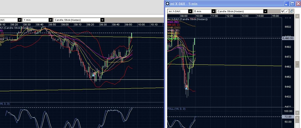Click the WMA (20) legend label in 5 min chart
The image size is (301, 128).
pyautogui.click(x=173, y=30)
